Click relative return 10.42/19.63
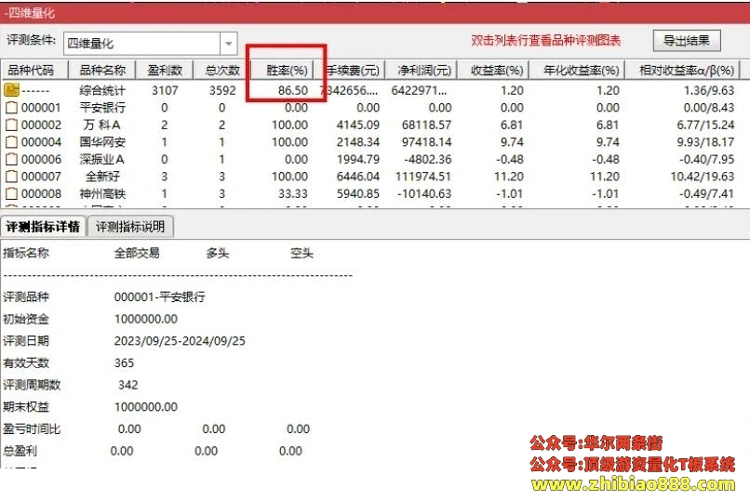Viewport: 750px width, 501px height. pos(703,177)
